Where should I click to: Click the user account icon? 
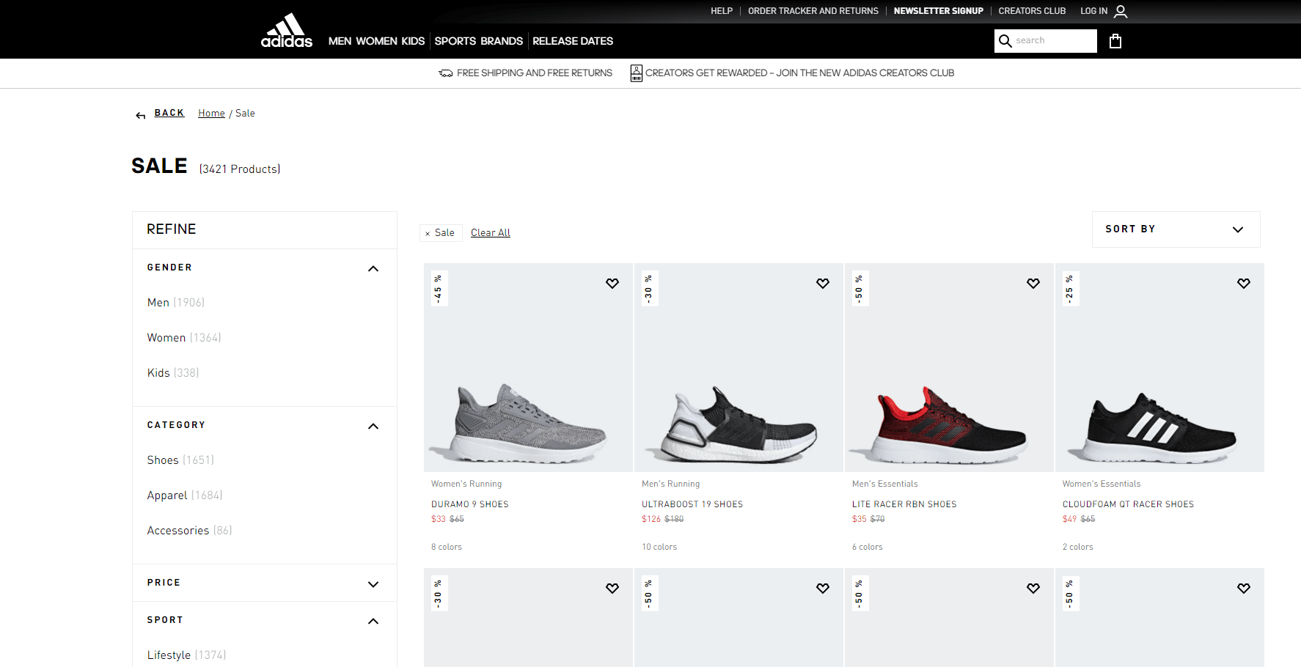1121,12
